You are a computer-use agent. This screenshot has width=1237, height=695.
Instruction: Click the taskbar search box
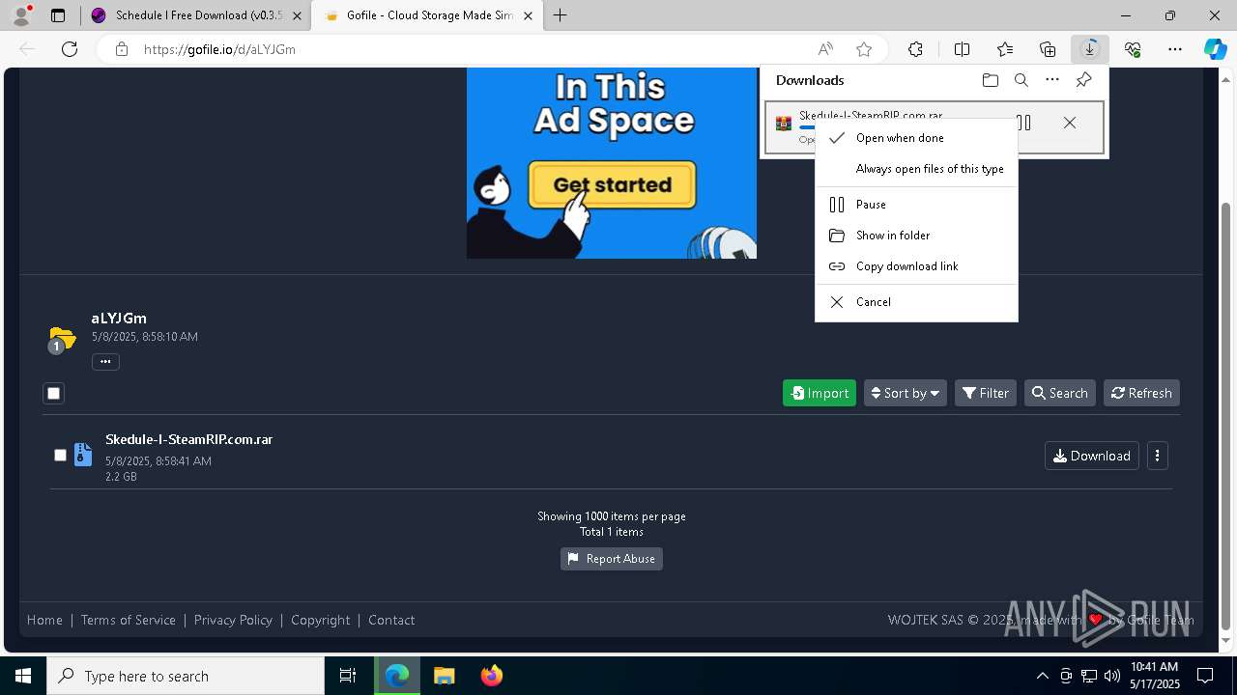186,676
